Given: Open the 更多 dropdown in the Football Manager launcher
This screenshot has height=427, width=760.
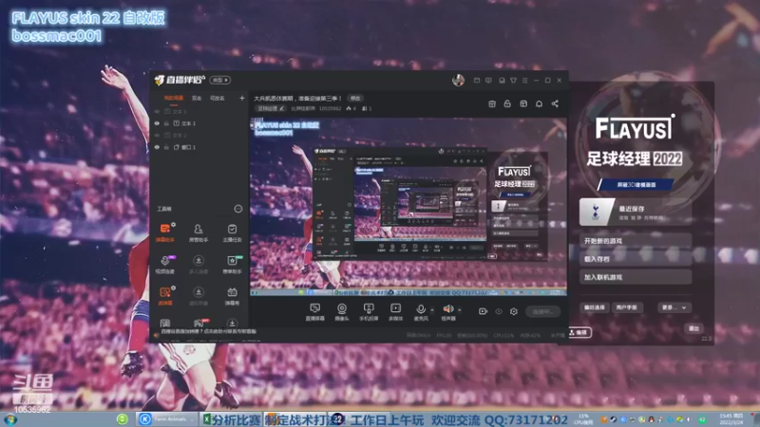Looking at the screenshot, I should [674, 307].
